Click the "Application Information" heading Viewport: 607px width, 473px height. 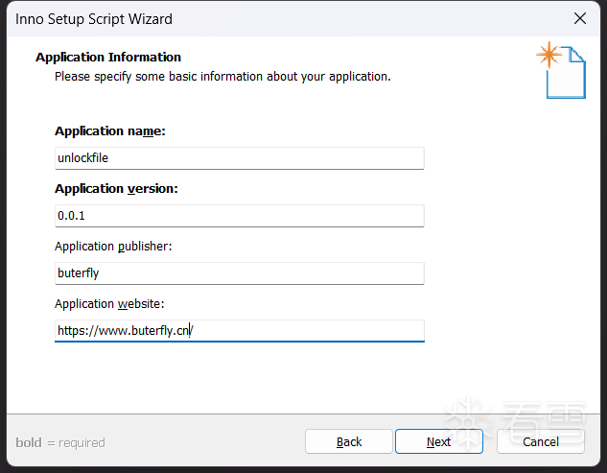click(108, 58)
